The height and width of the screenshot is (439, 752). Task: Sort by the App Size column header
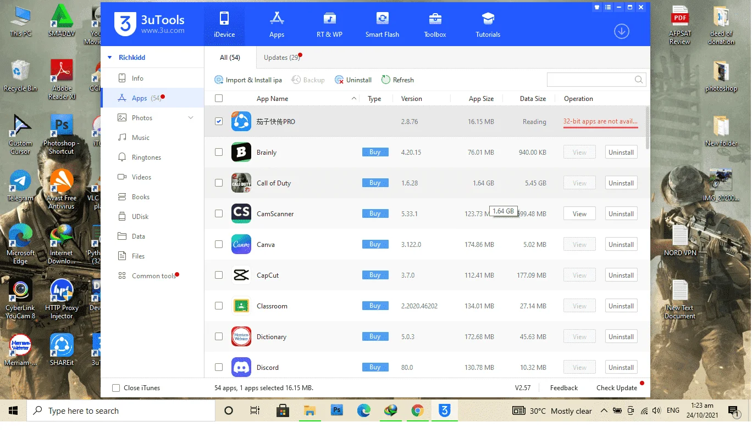click(x=481, y=98)
